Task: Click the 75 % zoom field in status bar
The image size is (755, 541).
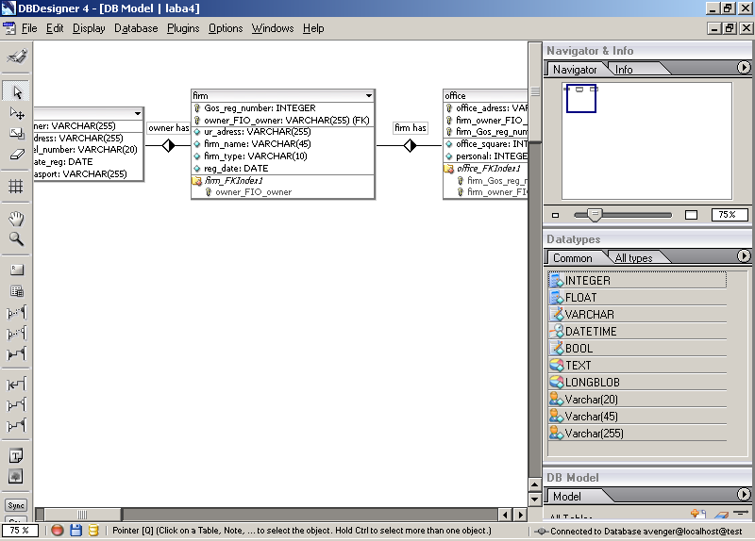Action: (20, 531)
